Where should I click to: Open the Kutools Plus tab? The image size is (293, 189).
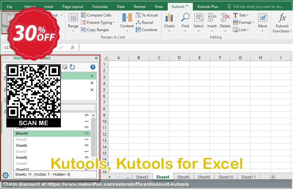pos(208,6)
